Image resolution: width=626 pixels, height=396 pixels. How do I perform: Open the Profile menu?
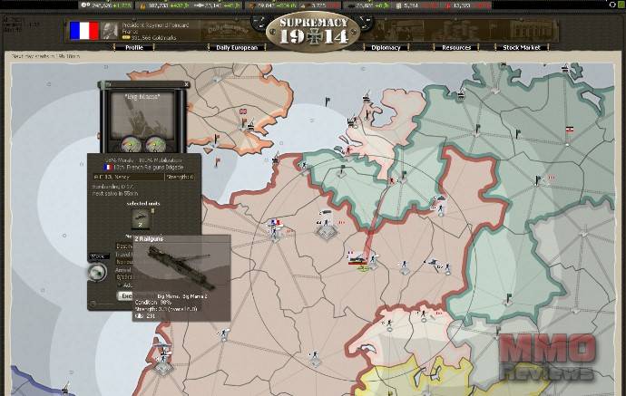134,47
